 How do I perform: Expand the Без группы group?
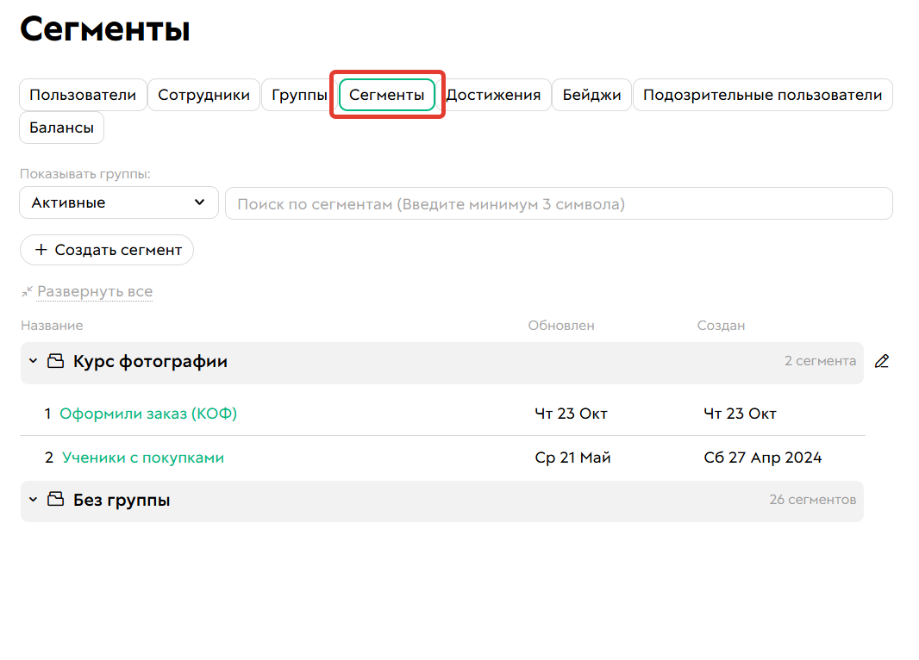coord(33,501)
